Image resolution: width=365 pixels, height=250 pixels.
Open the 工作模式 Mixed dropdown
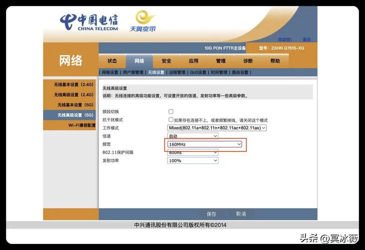point(216,128)
